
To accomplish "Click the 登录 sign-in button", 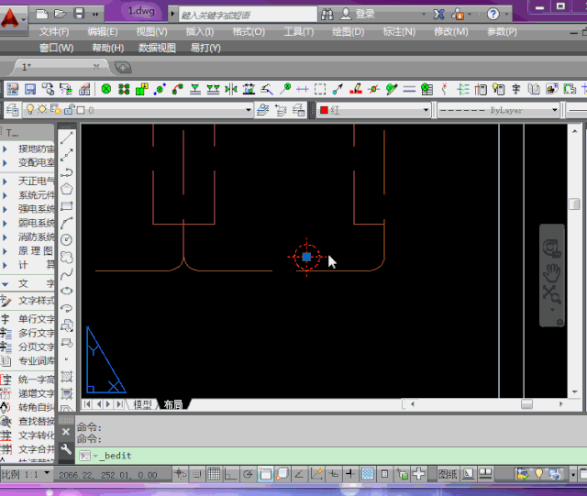I will pos(365,14).
